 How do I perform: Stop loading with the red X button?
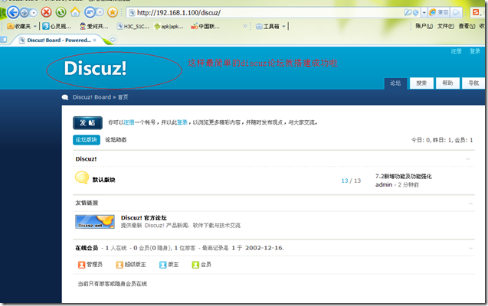(47, 12)
